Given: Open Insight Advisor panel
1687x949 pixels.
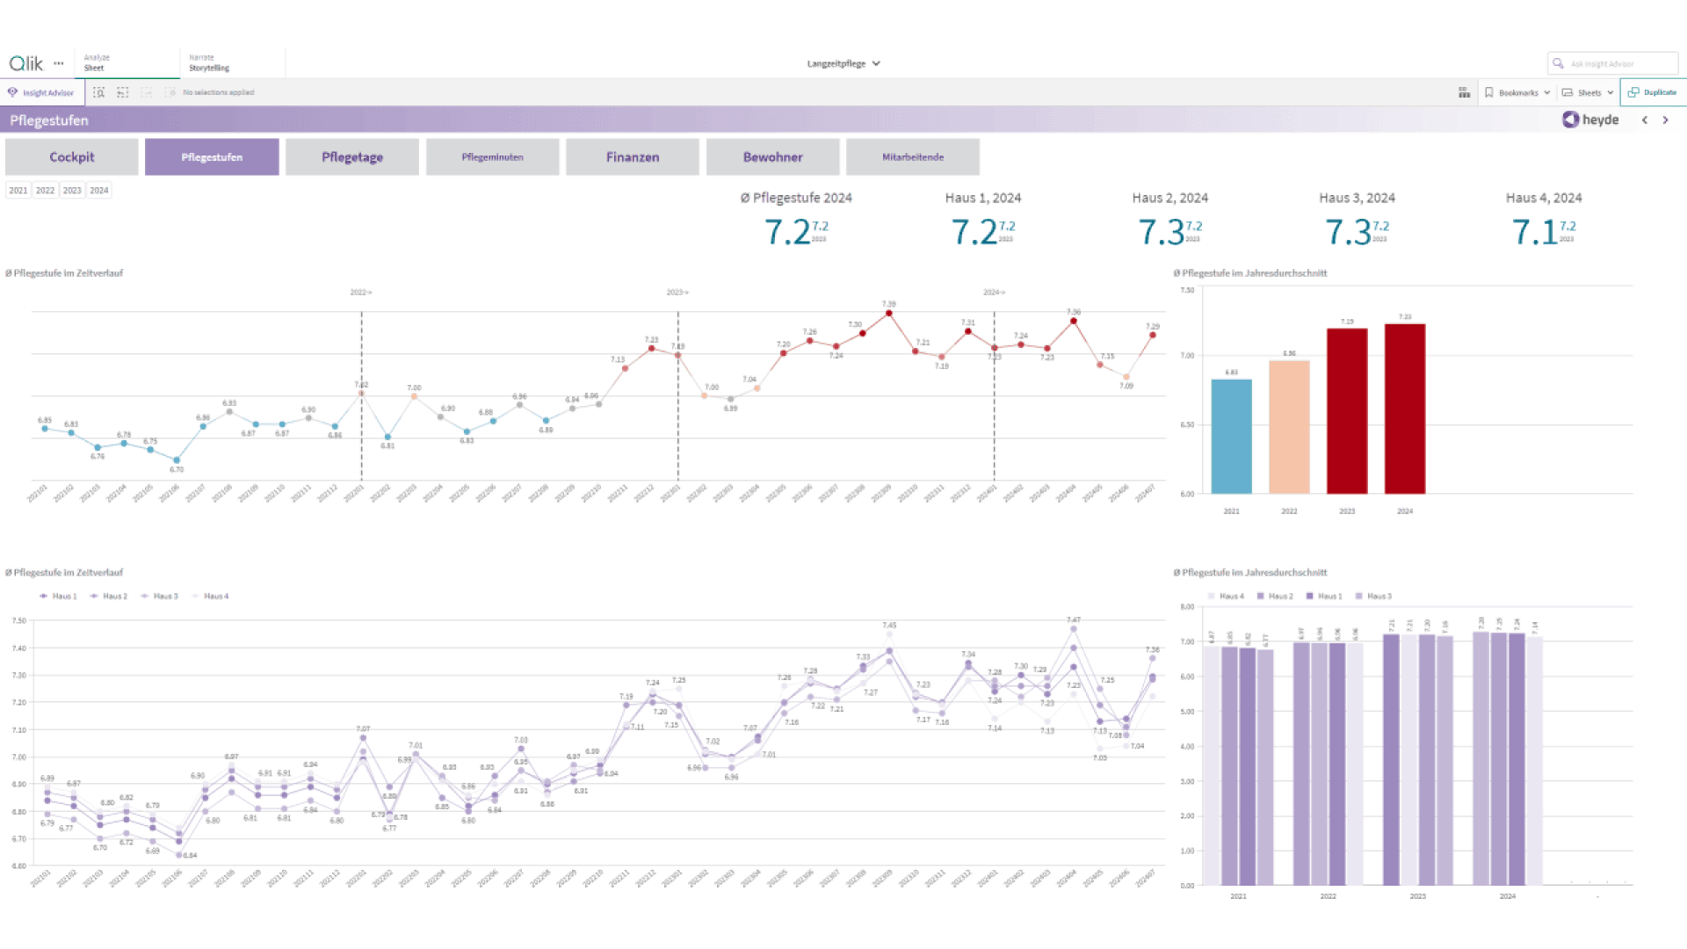Looking at the screenshot, I should click(x=41, y=92).
